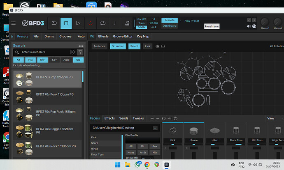The width and height of the screenshot is (284, 170).
Task: Toggle the Auto include-when-loading button
Action: [x=66, y=60]
